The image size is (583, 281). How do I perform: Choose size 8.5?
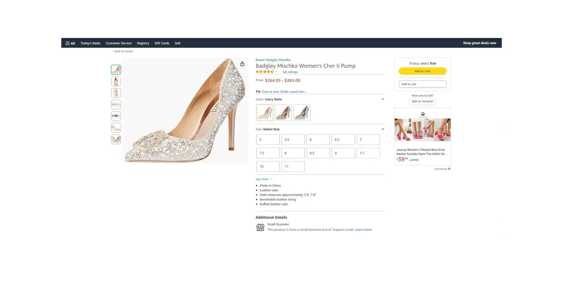point(318,153)
